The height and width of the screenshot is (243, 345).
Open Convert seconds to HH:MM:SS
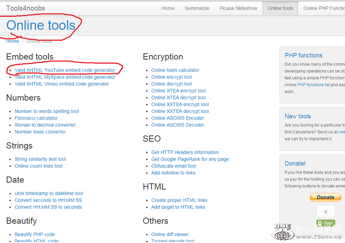[x=48, y=200]
